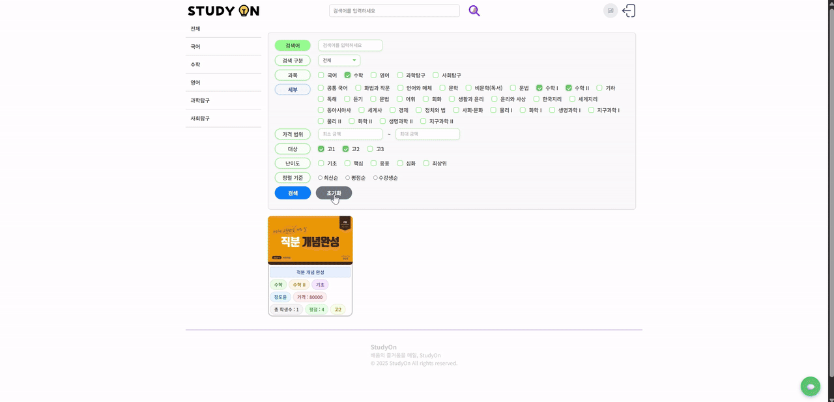The width and height of the screenshot is (834, 402).
Task: Click the 가격 : 80000 tag
Action: pos(310,297)
